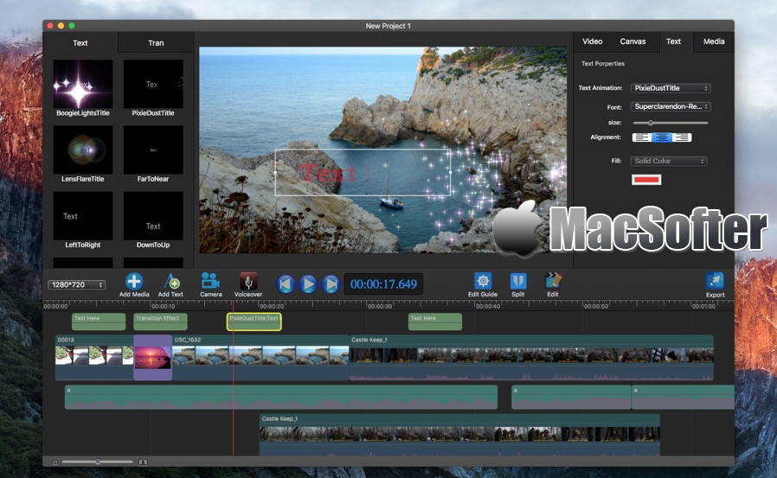The width and height of the screenshot is (777, 478).
Task: Select Castle Keep_1 clip on main track
Action: pyautogui.click(x=531, y=357)
